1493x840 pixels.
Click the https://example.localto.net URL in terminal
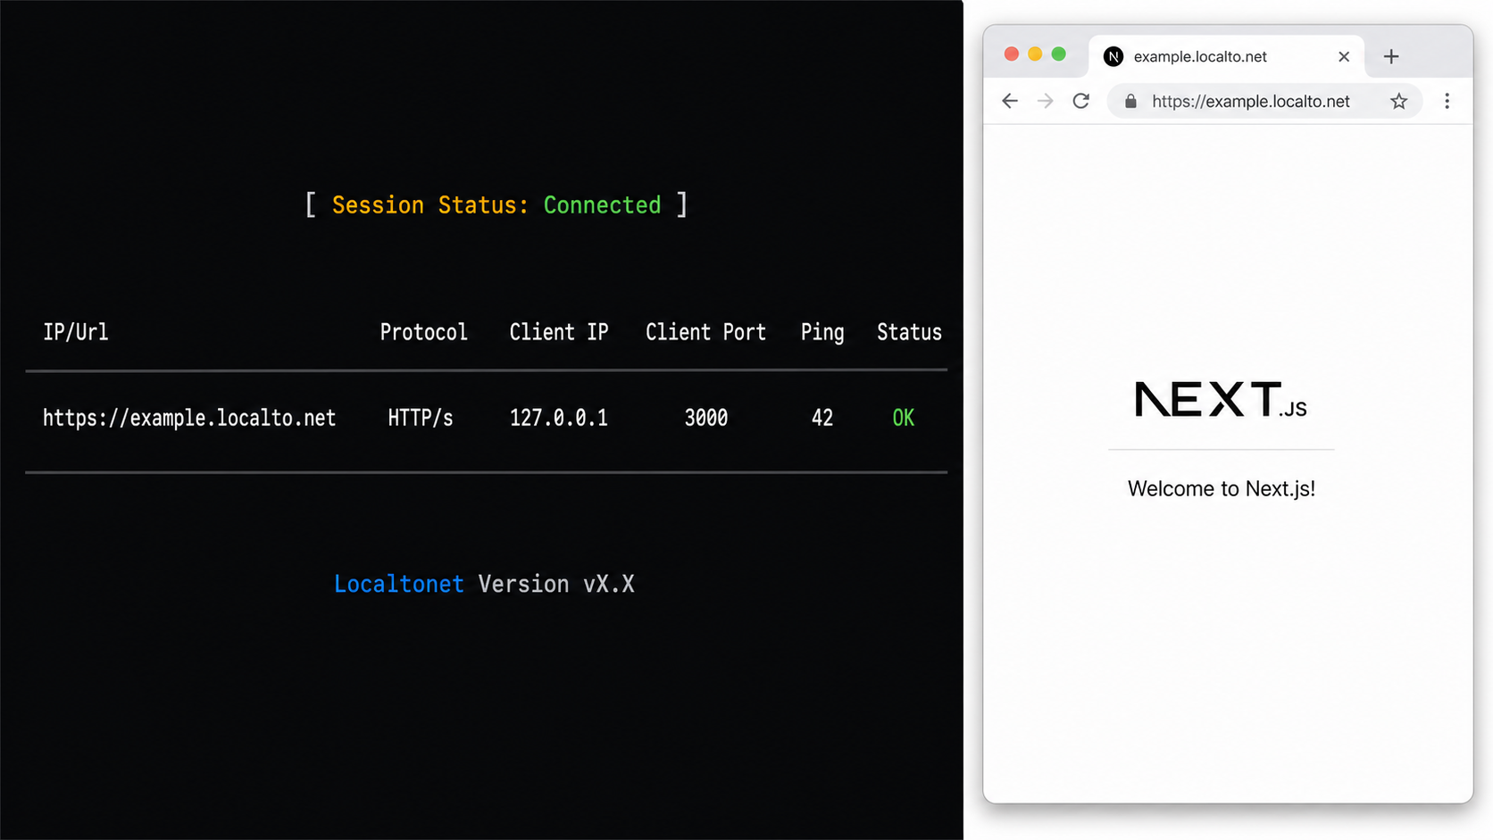[189, 418]
